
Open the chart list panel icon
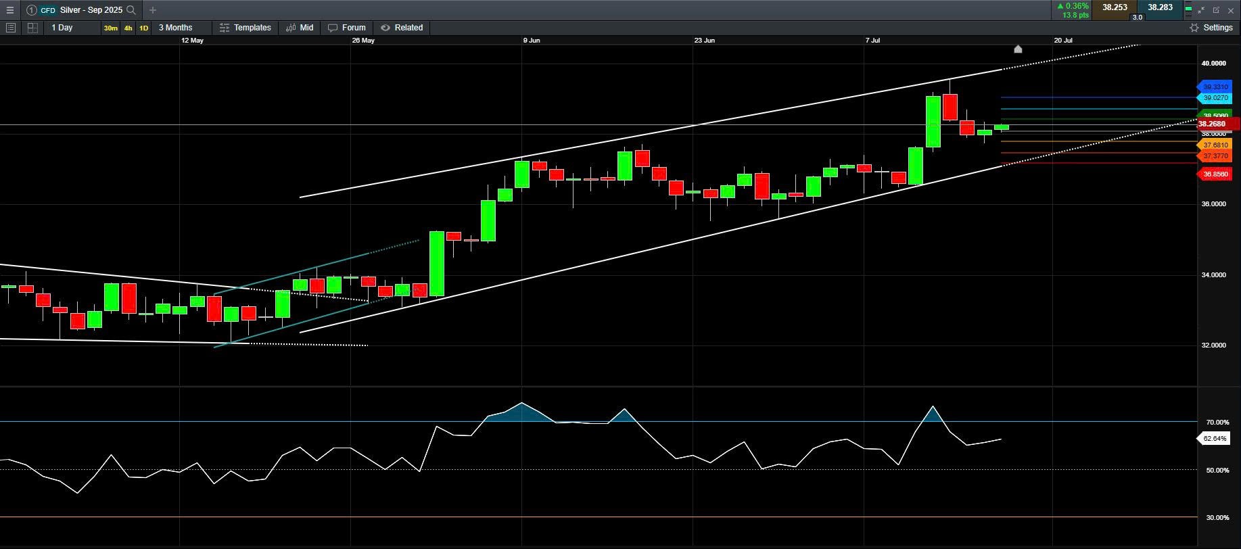(10, 28)
